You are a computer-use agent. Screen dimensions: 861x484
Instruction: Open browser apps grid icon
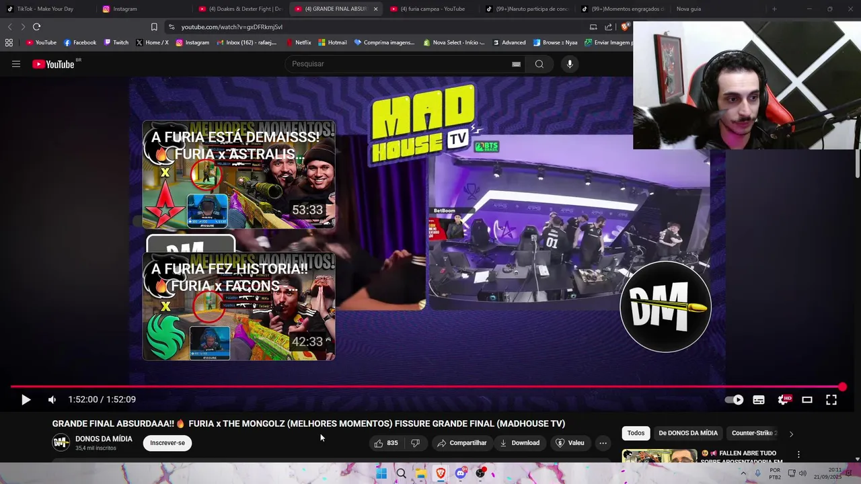pos(9,42)
